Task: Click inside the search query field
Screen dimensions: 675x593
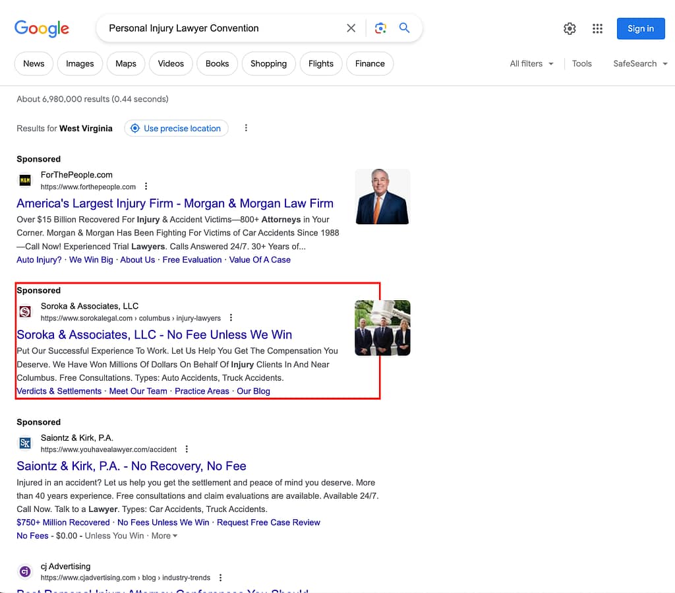Action: (224, 28)
